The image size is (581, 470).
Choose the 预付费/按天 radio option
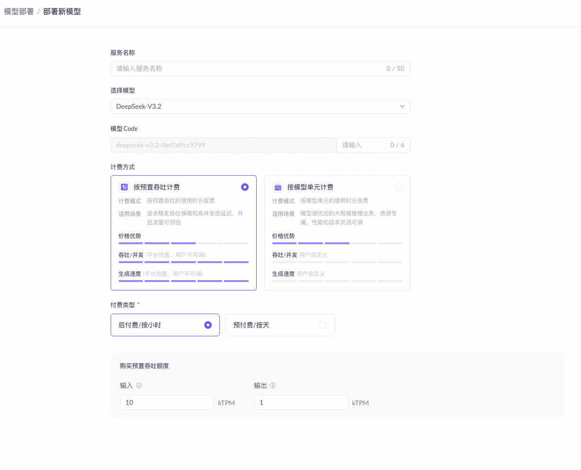280,325
